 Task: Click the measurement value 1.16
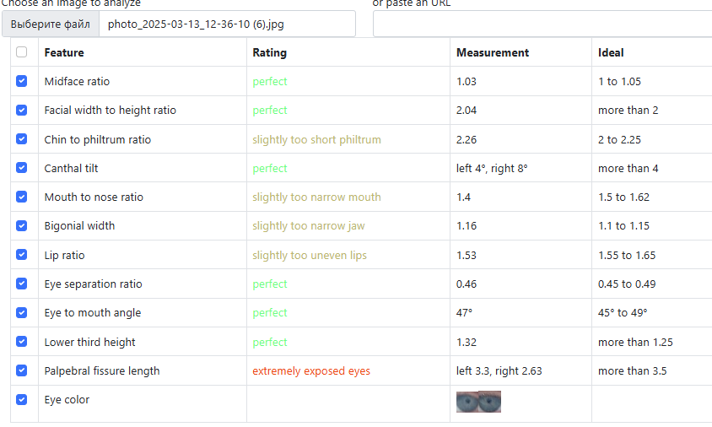tap(467, 226)
